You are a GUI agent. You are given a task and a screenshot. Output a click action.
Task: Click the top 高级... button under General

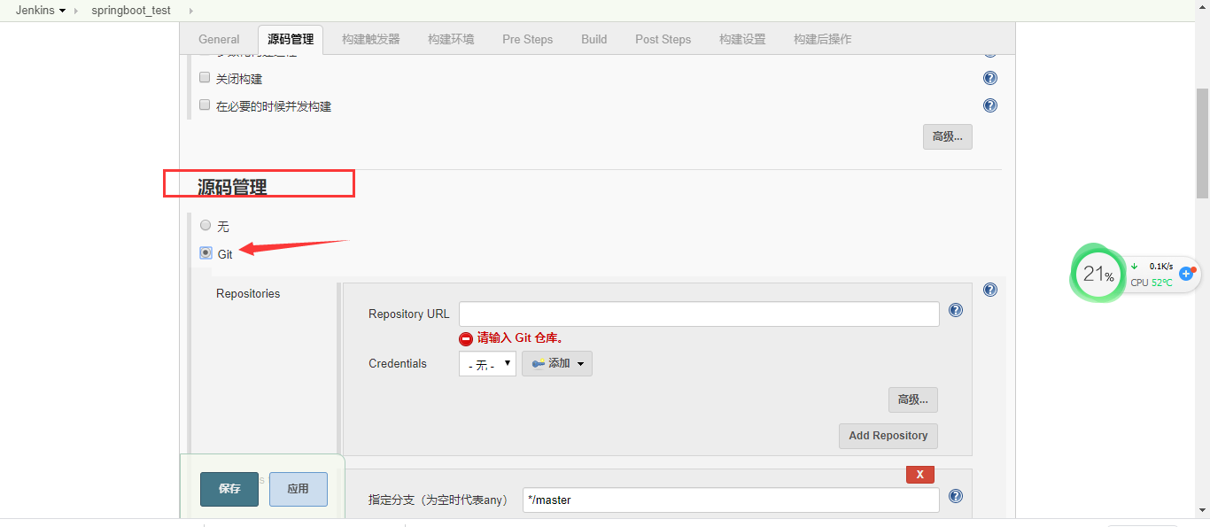pos(948,136)
